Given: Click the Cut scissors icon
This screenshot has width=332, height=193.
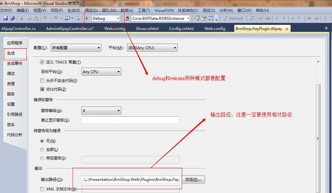Looking at the screenshot, I should (x=21, y=18).
